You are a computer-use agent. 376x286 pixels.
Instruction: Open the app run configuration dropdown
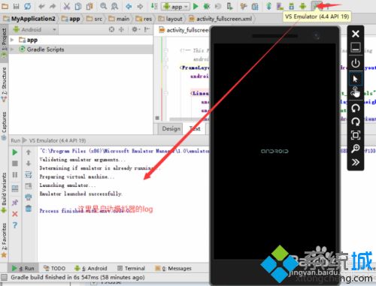pos(175,6)
